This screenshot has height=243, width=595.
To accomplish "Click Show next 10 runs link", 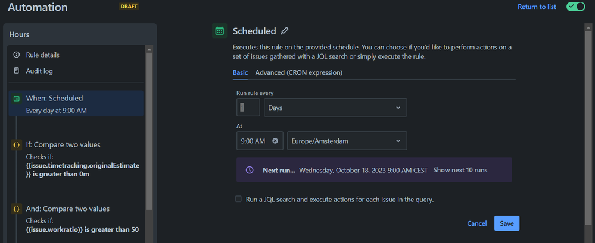I will click(x=460, y=170).
